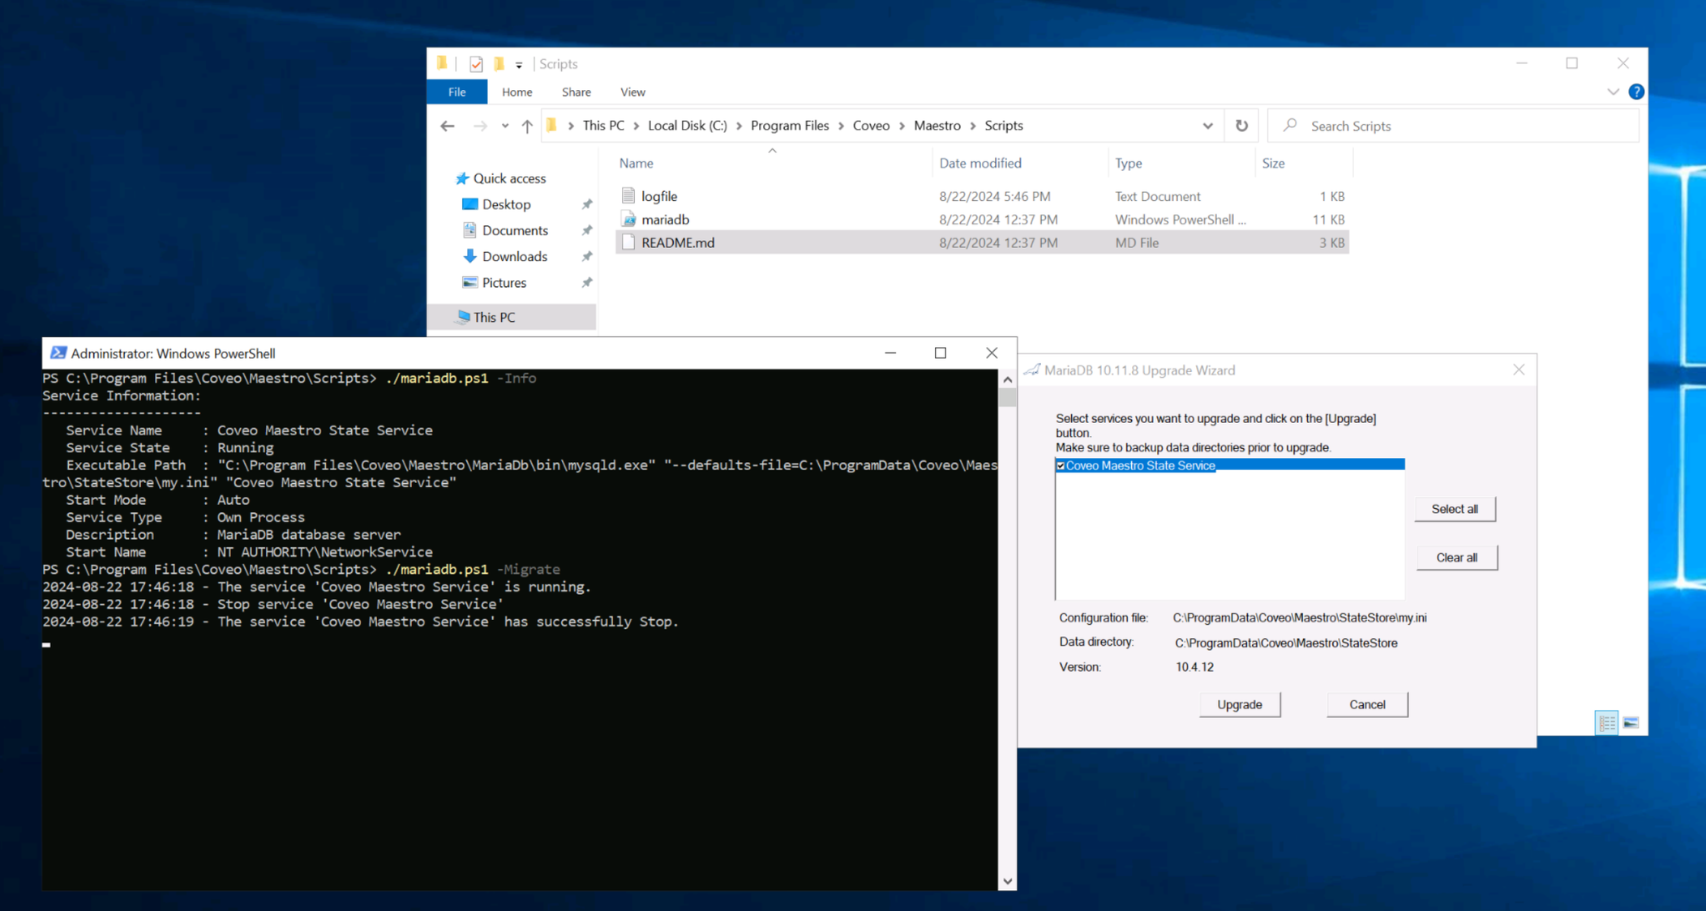This screenshot has width=1706, height=911.
Task: Refresh the Scripts folder view
Action: [x=1241, y=126]
